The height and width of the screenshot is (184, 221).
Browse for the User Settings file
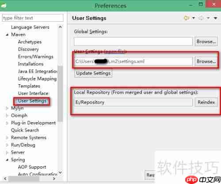(x=206, y=61)
